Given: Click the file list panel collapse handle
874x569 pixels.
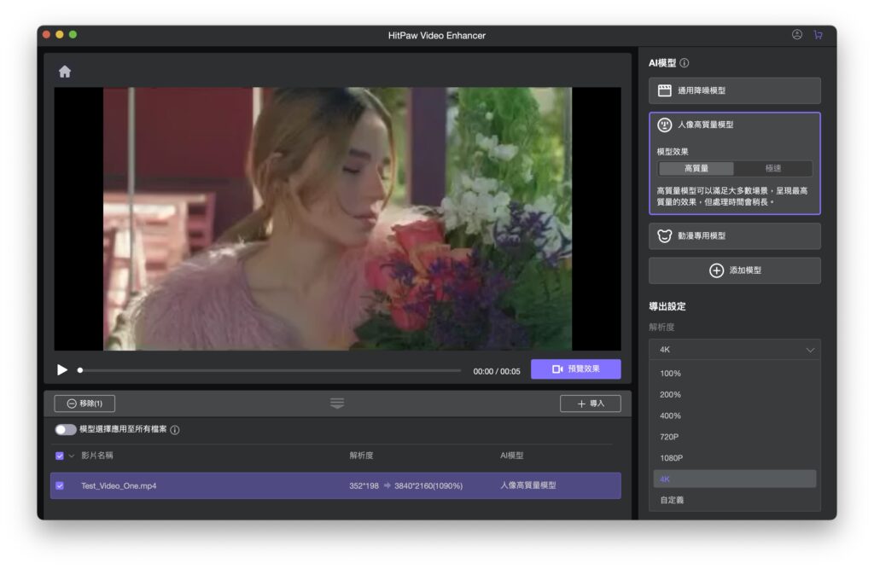Looking at the screenshot, I should tap(337, 403).
